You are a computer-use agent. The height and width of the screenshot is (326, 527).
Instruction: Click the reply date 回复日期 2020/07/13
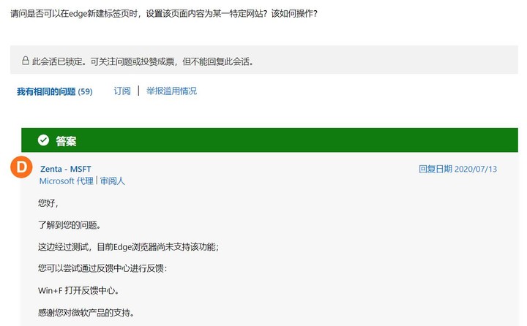coord(457,169)
